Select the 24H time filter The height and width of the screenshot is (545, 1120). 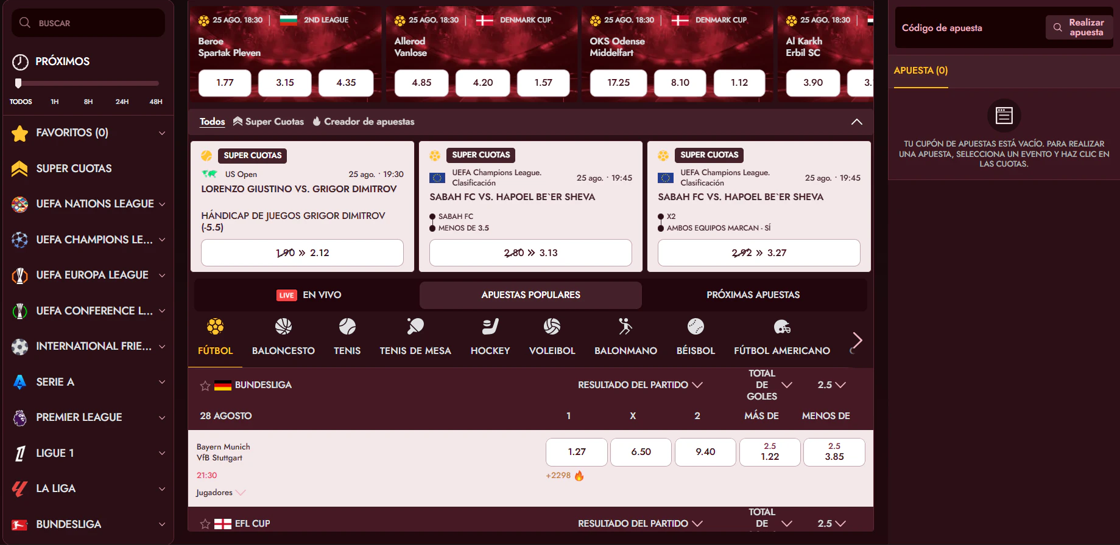click(122, 102)
